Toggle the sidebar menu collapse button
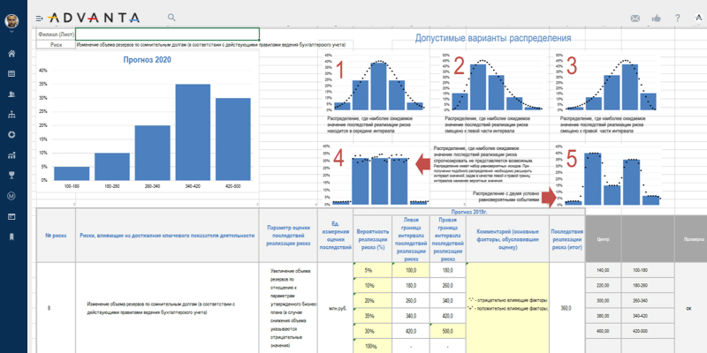The height and width of the screenshot is (353, 707). click(39, 18)
